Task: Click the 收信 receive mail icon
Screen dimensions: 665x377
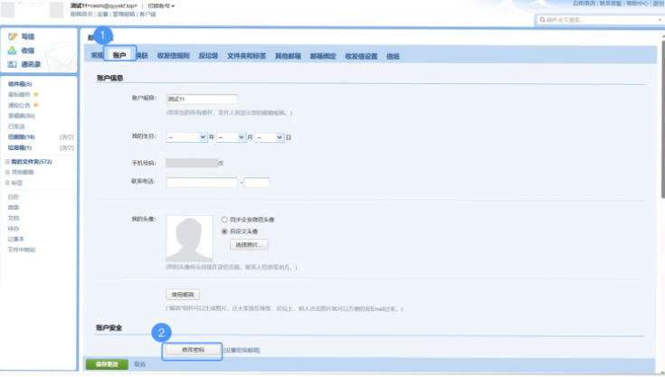Action: coord(13,51)
